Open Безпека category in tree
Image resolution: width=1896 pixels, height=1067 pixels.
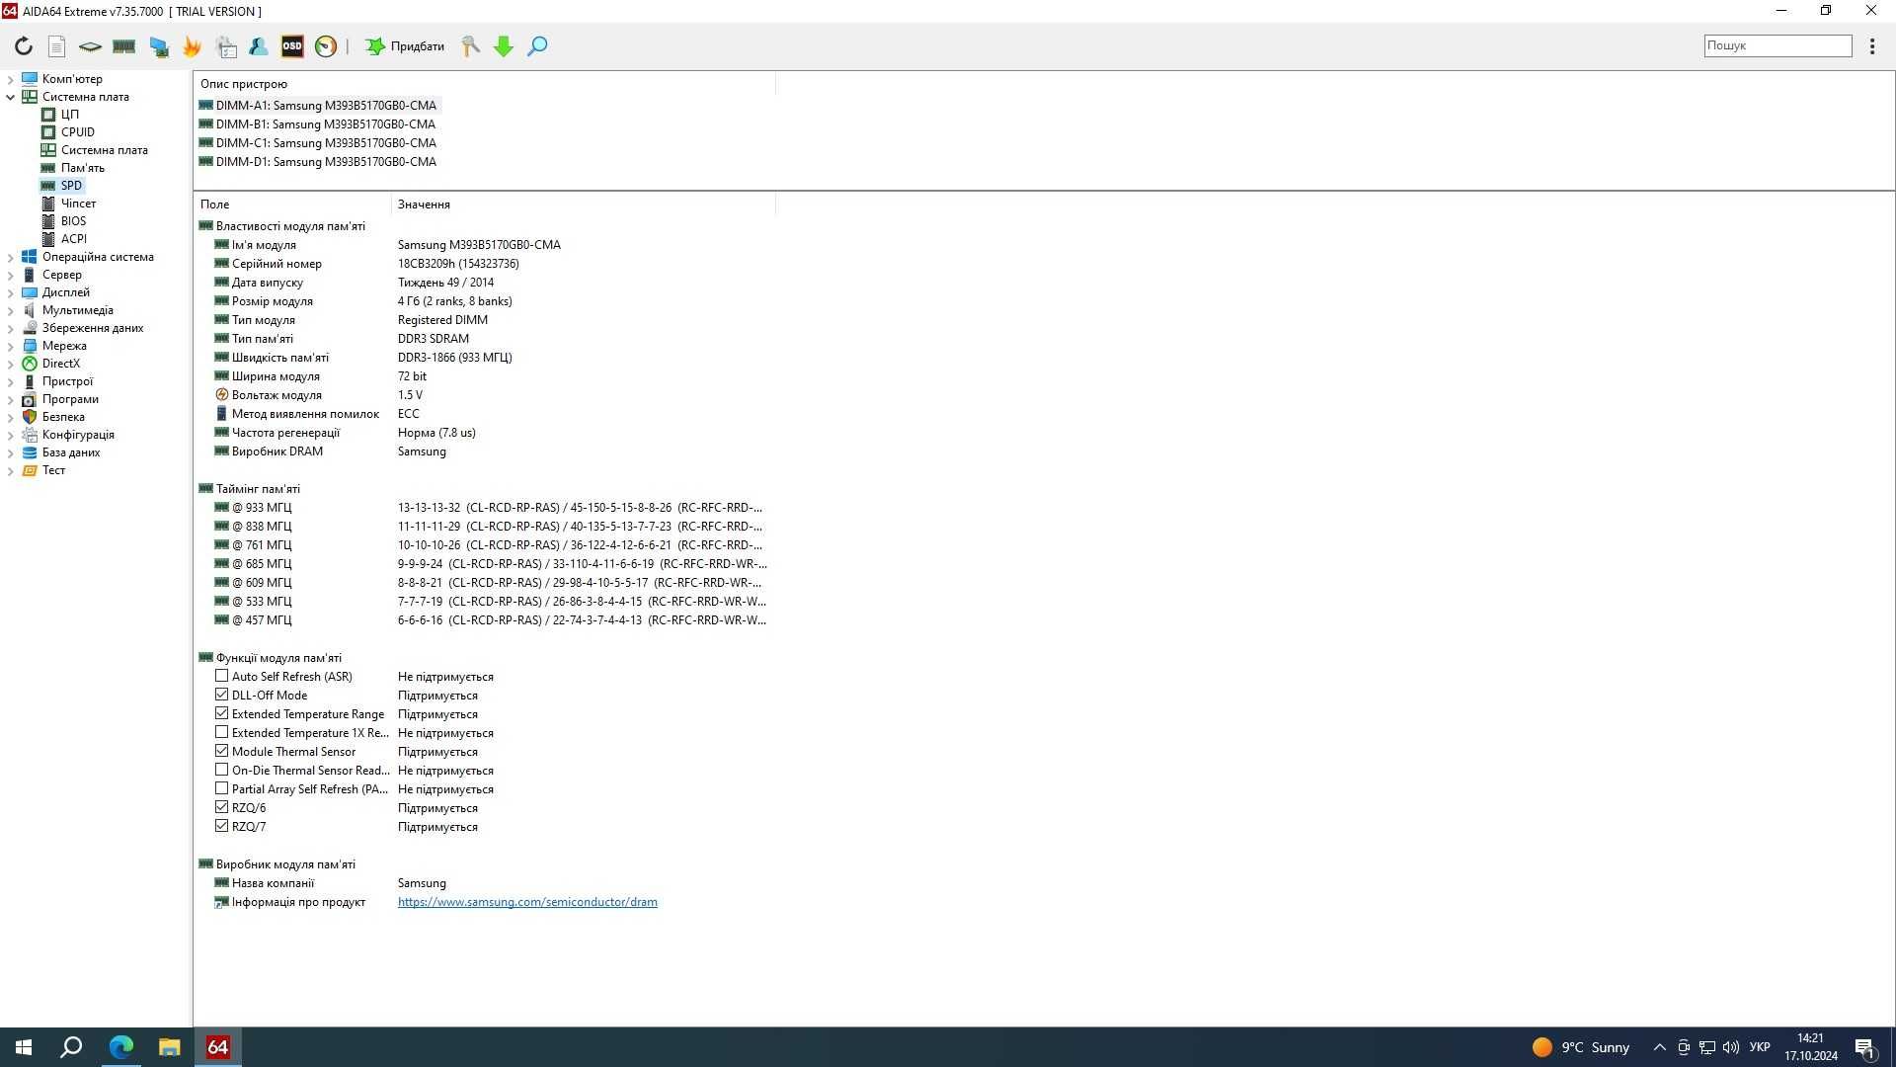click(x=63, y=417)
